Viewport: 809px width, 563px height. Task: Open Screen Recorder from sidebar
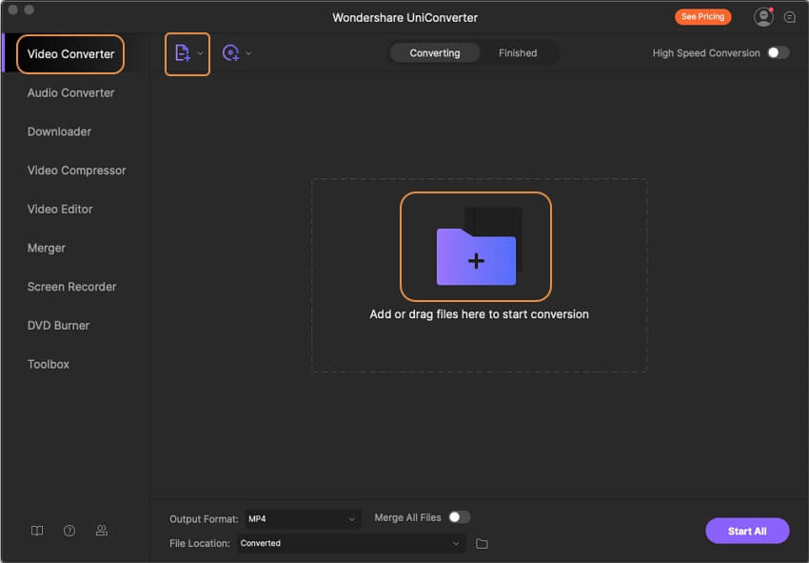(71, 287)
